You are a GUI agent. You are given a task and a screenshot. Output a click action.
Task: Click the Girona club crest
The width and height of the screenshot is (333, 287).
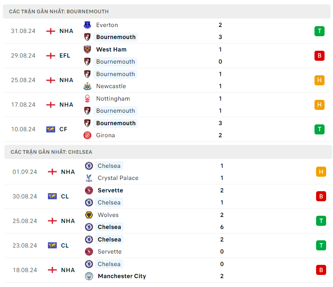pos(87,135)
